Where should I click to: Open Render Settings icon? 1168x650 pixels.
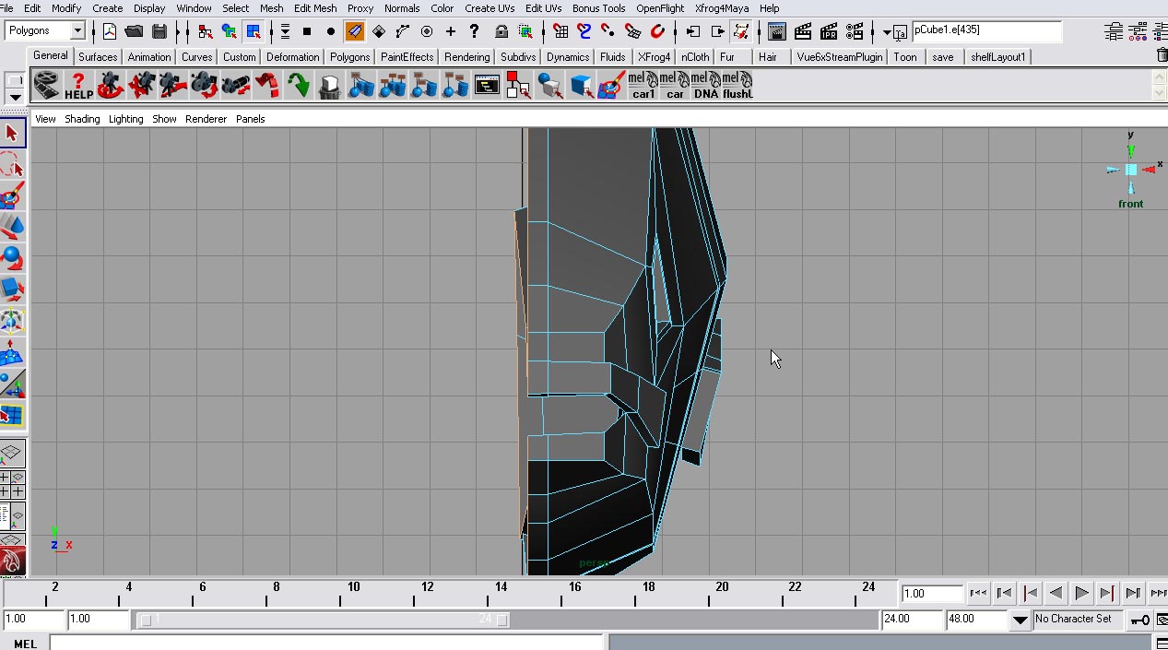[x=855, y=31]
